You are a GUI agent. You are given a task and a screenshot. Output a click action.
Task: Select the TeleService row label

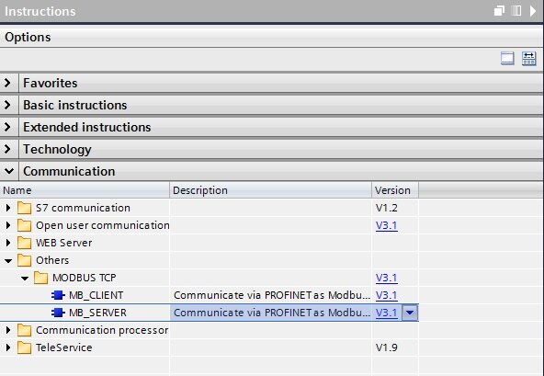click(x=63, y=348)
